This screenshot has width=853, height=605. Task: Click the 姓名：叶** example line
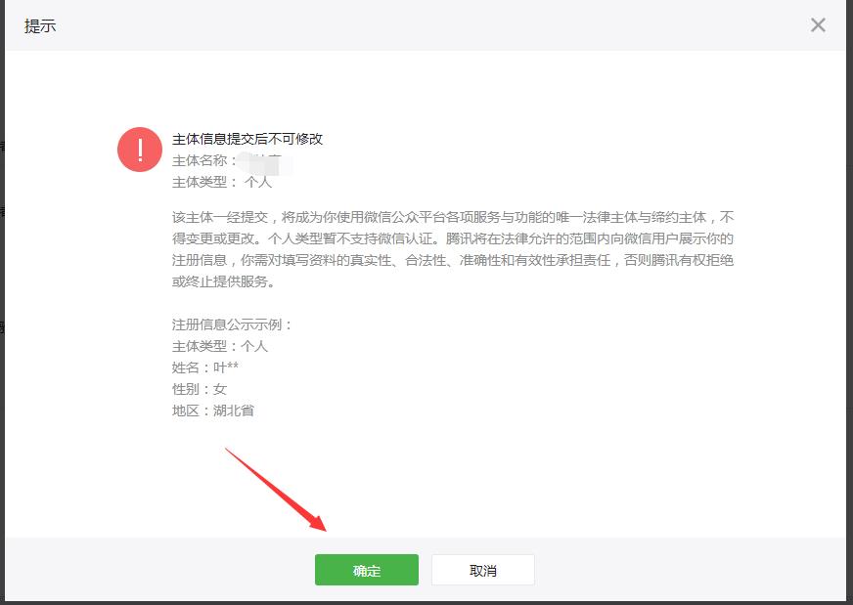tap(205, 368)
